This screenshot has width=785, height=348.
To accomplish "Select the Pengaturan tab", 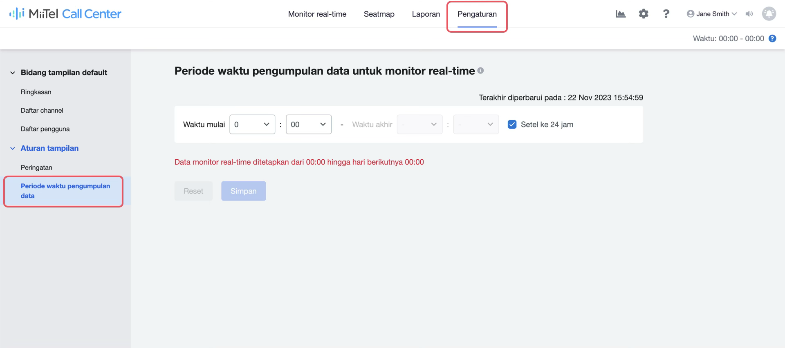I will (477, 14).
